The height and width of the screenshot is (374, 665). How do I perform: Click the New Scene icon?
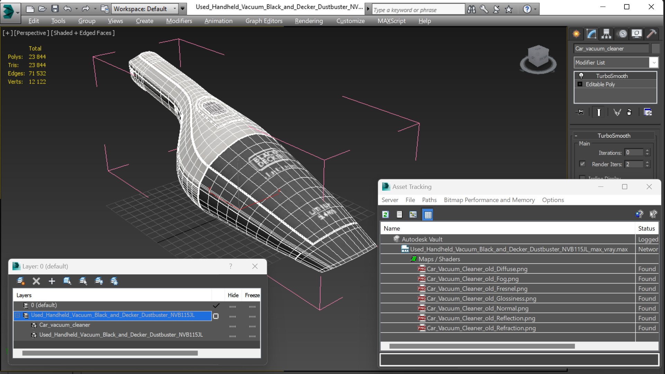click(x=30, y=9)
